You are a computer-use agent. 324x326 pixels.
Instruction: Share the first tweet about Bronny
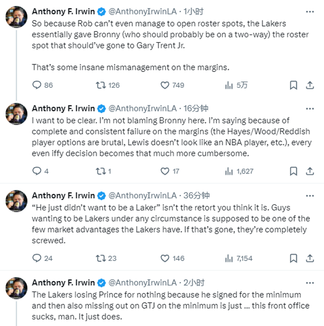click(310, 85)
